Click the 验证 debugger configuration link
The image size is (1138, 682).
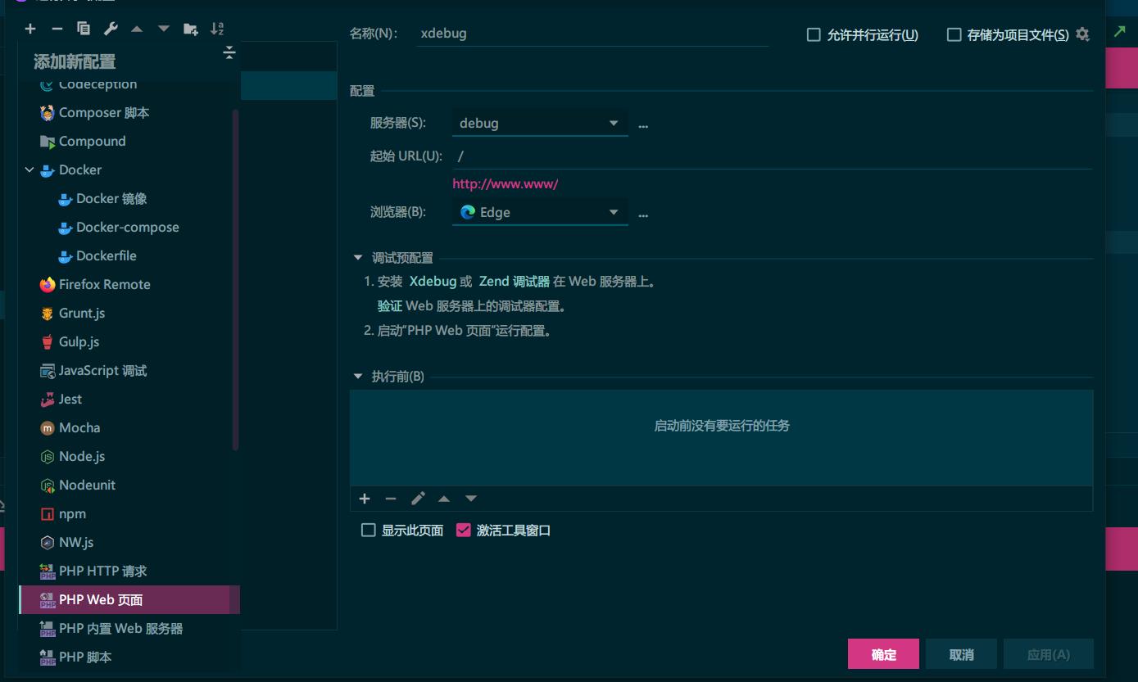[x=390, y=306]
